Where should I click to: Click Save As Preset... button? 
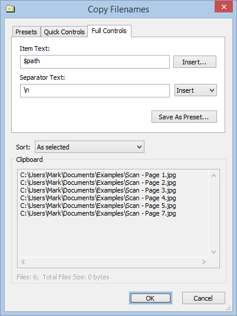(184, 117)
